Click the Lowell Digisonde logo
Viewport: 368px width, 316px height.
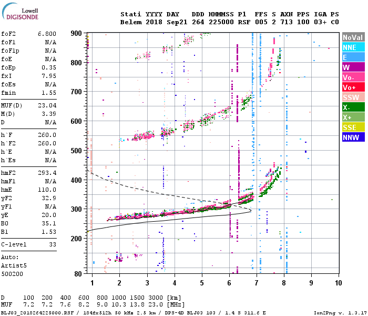[20, 11]
